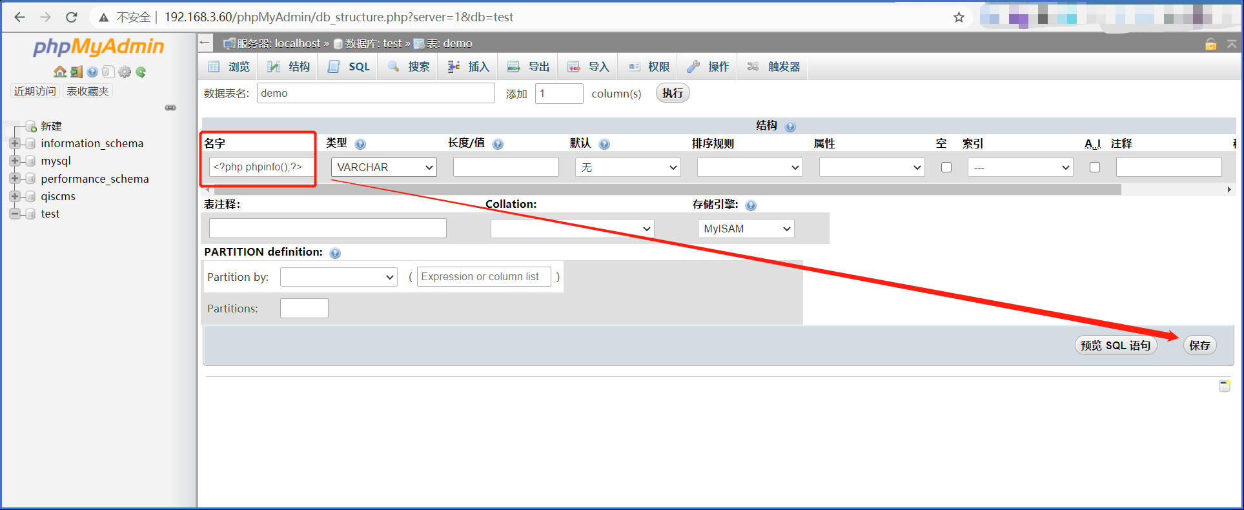Viewport: 1244px width, 510px height.
Task: Open phpMyAdmin documentation help icon
Action: coord(92,72)
